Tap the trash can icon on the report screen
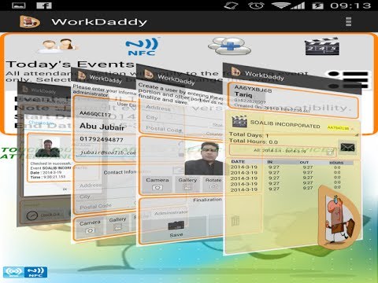 (x=235, y=221)
